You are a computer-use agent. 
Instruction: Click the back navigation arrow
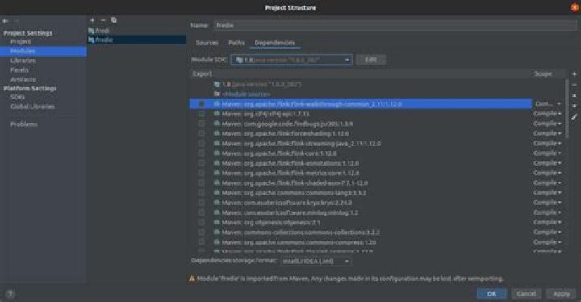[5, 21]
